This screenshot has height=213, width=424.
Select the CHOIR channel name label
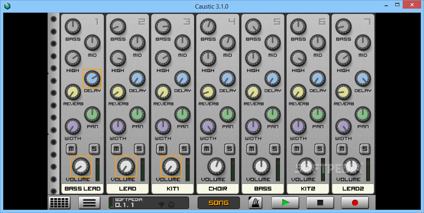click(x=218, y=189)
